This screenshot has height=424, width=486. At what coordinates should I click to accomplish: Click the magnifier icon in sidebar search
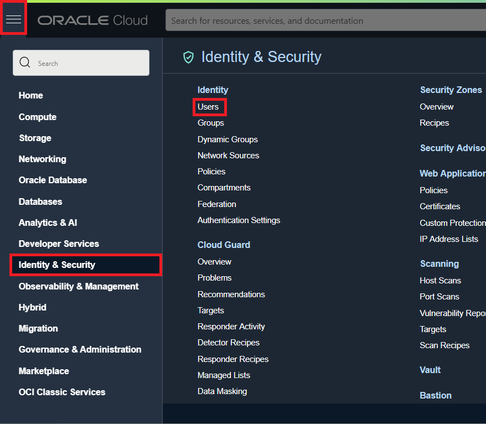(x=25, y=63)
